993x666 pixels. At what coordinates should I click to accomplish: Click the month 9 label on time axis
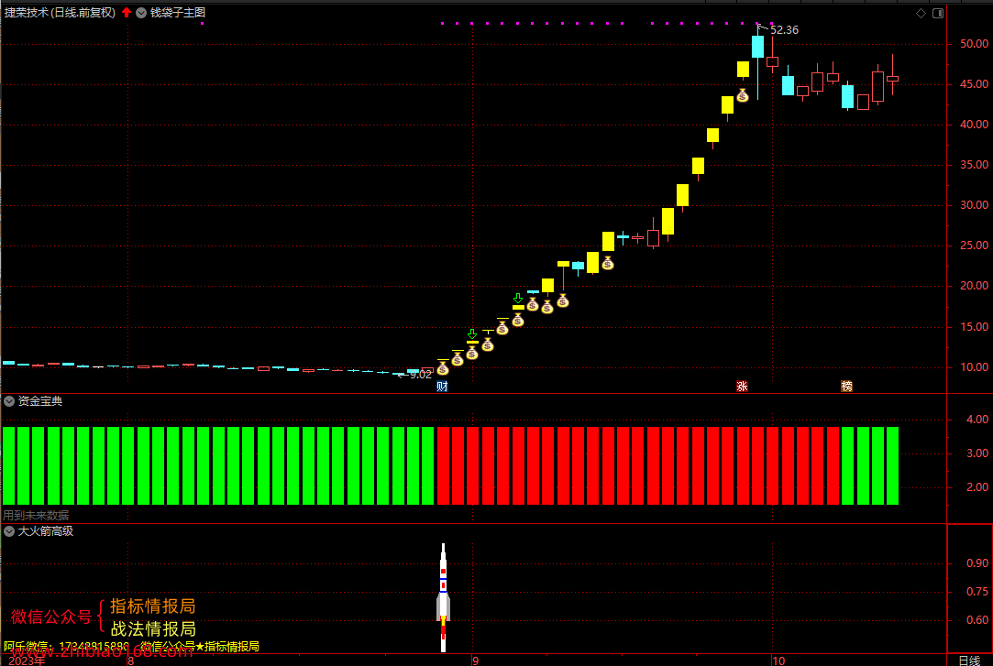click(x=476, y=661)
